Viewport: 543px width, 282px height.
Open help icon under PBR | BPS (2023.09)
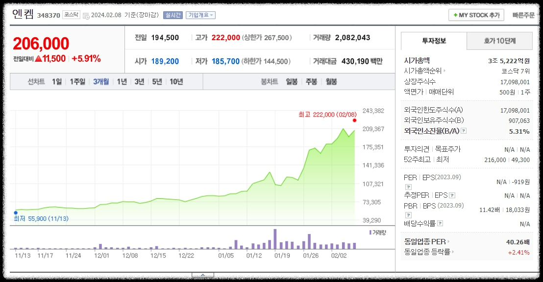[409, 215]
